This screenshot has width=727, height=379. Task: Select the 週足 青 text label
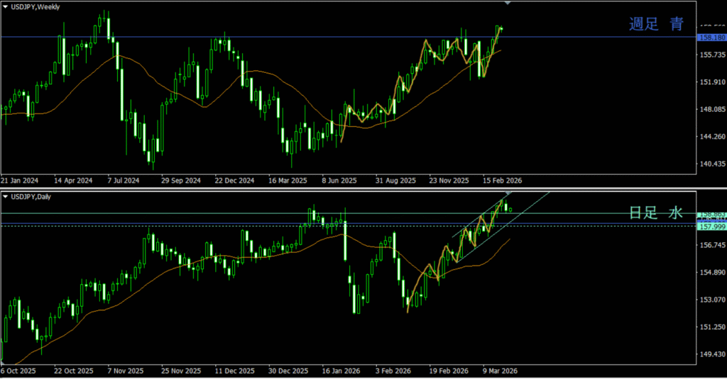(656, 24)
